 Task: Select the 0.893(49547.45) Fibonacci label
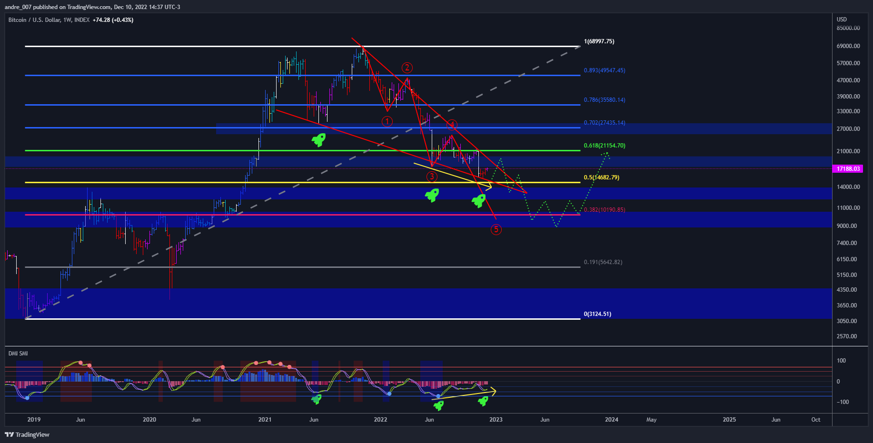coord(605,70)
